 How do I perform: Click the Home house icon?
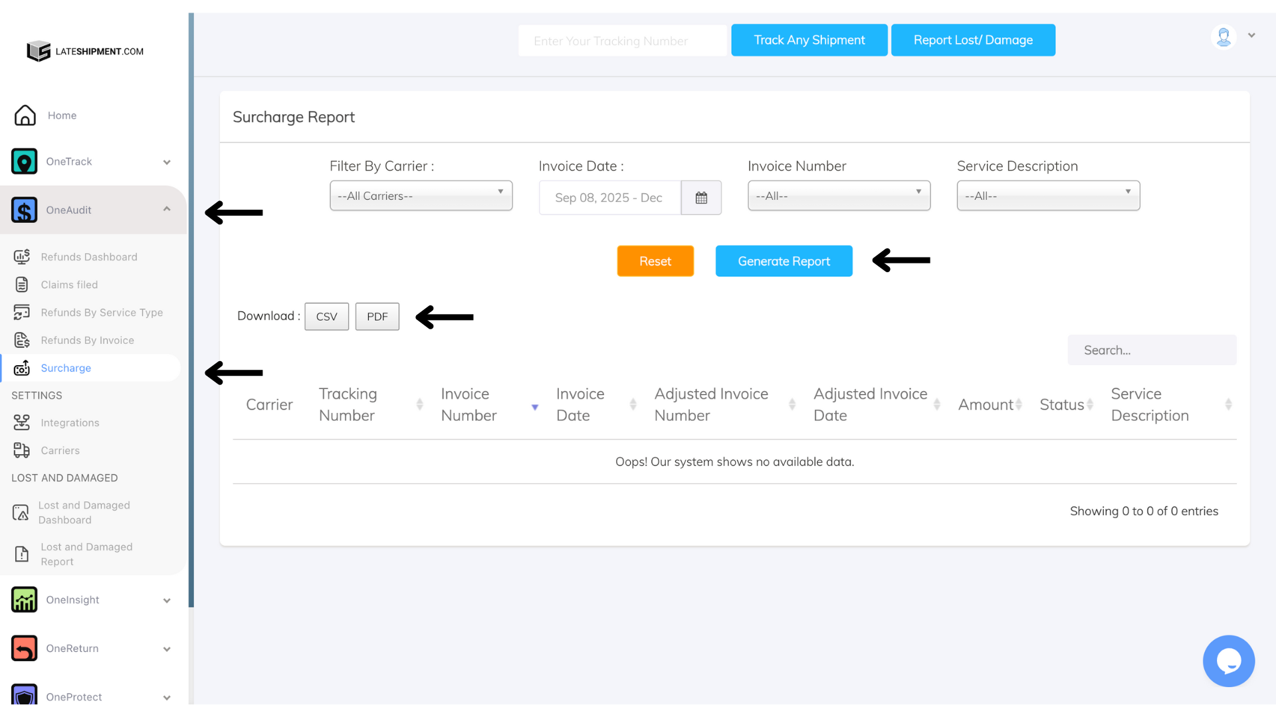click(x=25, y=116)
